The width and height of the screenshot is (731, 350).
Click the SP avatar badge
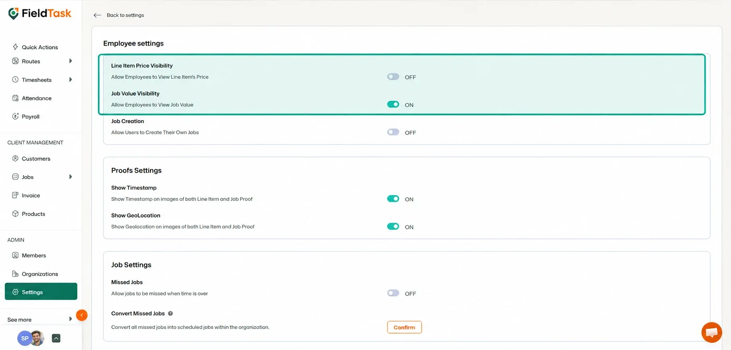pos(25,338)
